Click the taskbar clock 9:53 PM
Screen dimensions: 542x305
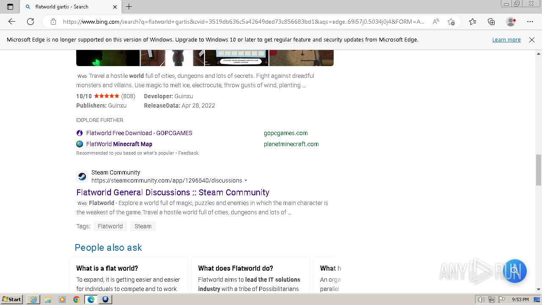tap(520, 299)
